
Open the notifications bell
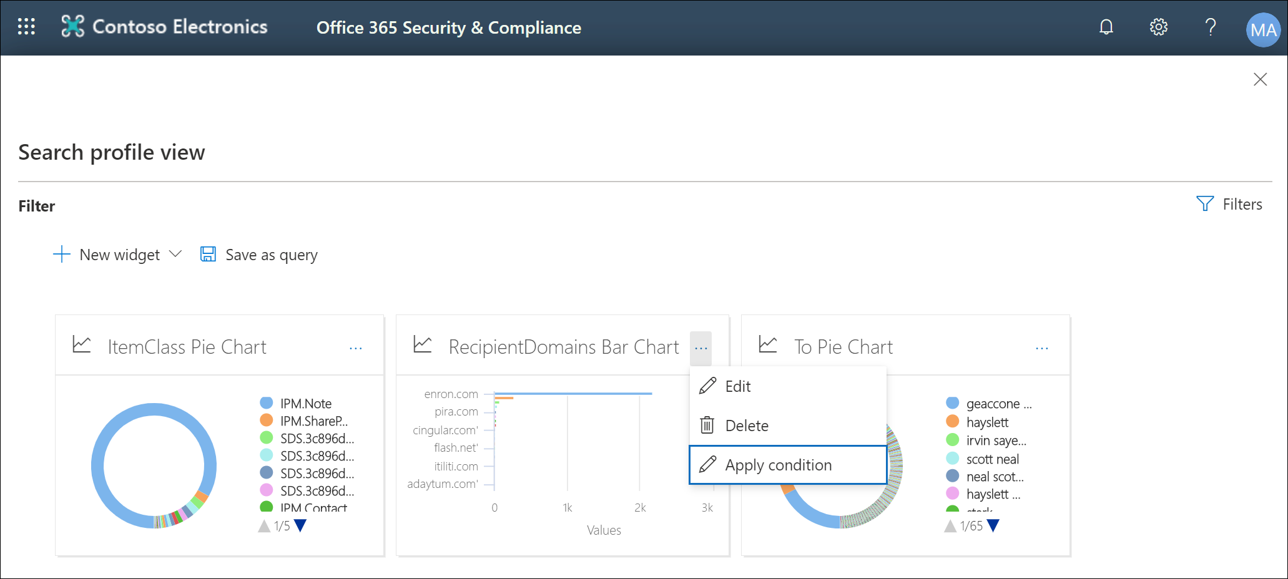pyautogui.click(x=1106, y=27)
